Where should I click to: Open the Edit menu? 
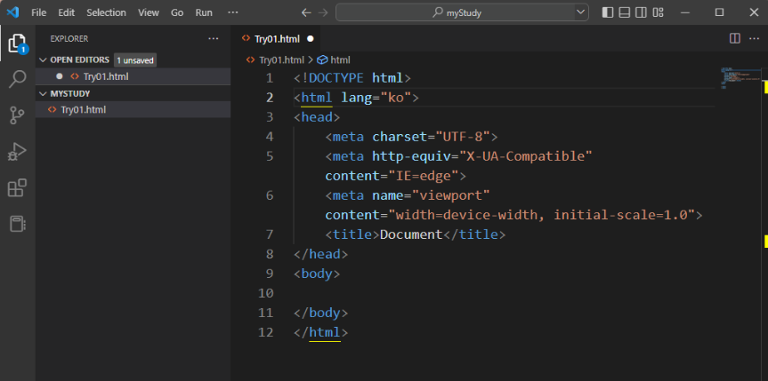pos(66,12)
